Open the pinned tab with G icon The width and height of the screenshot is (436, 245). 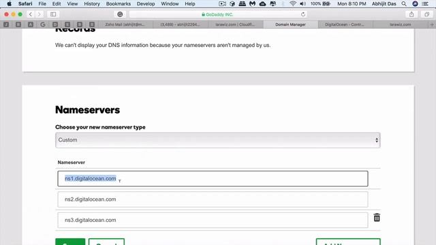[43, 24]
